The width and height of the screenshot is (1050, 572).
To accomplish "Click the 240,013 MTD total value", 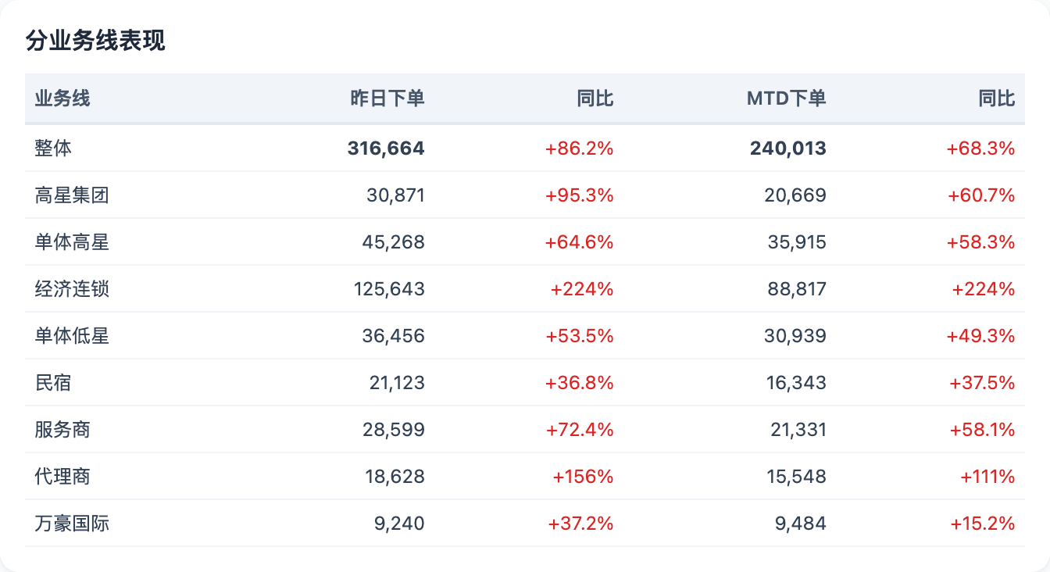I will [788, 148].
